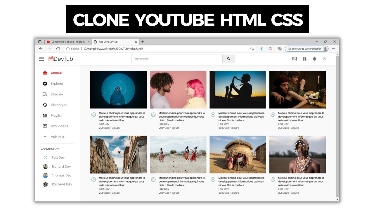Add page to favorites with star icon
The height and width of the screenshot is (210, 374).
[x=252, y=49]
